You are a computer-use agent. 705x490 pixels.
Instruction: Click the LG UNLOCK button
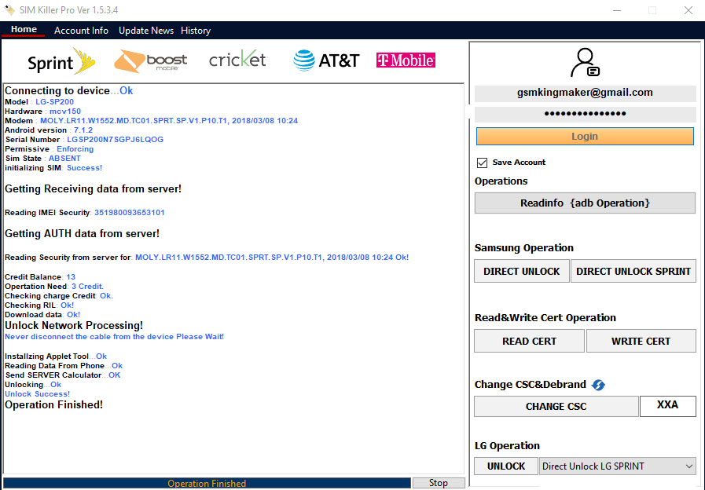(x=506, y=466)
